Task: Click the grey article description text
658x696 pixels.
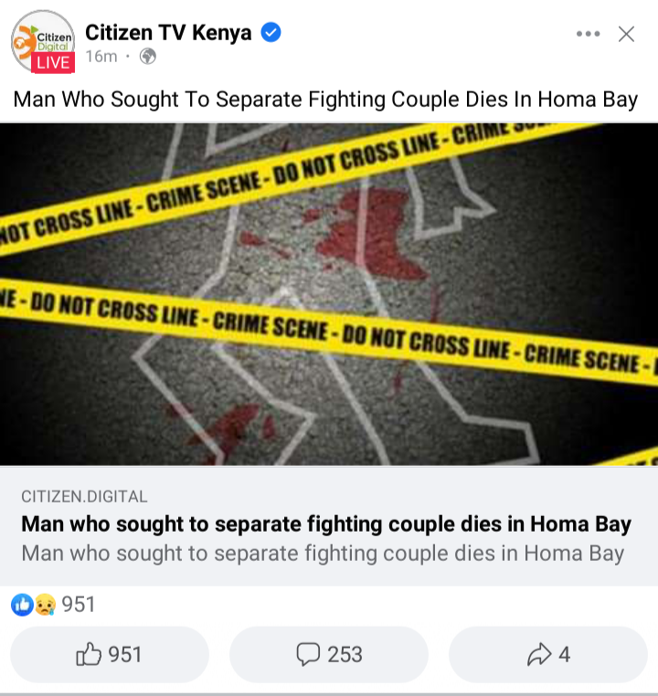Action: click(323, 554)
